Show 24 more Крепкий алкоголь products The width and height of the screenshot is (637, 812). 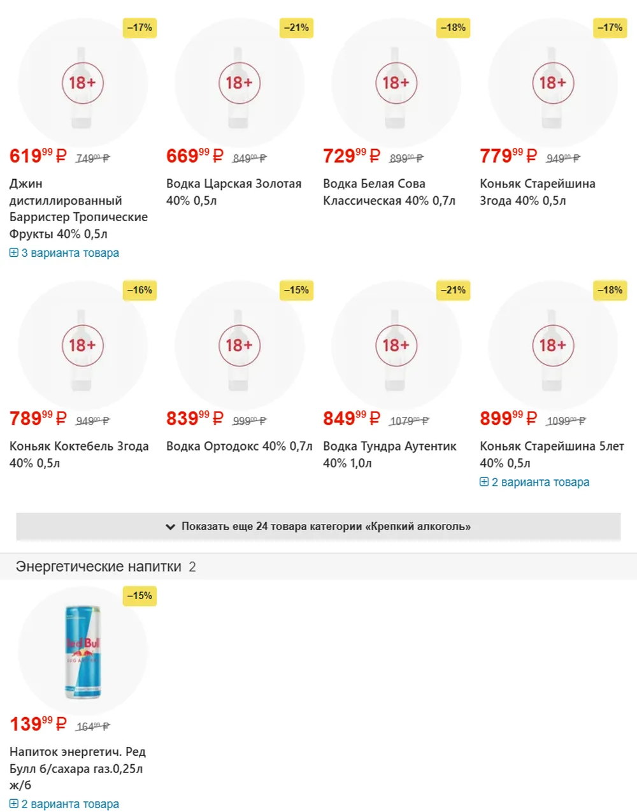318,526
